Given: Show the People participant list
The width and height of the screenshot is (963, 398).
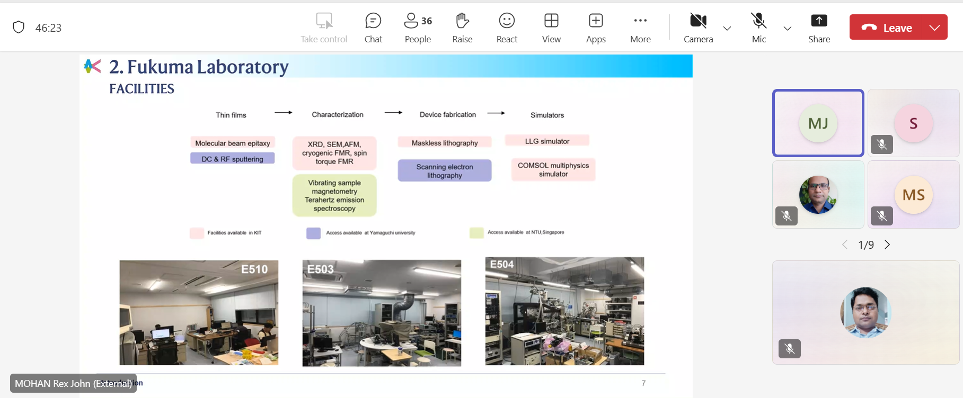Looking at the screenshot, I should pos(418,28).
